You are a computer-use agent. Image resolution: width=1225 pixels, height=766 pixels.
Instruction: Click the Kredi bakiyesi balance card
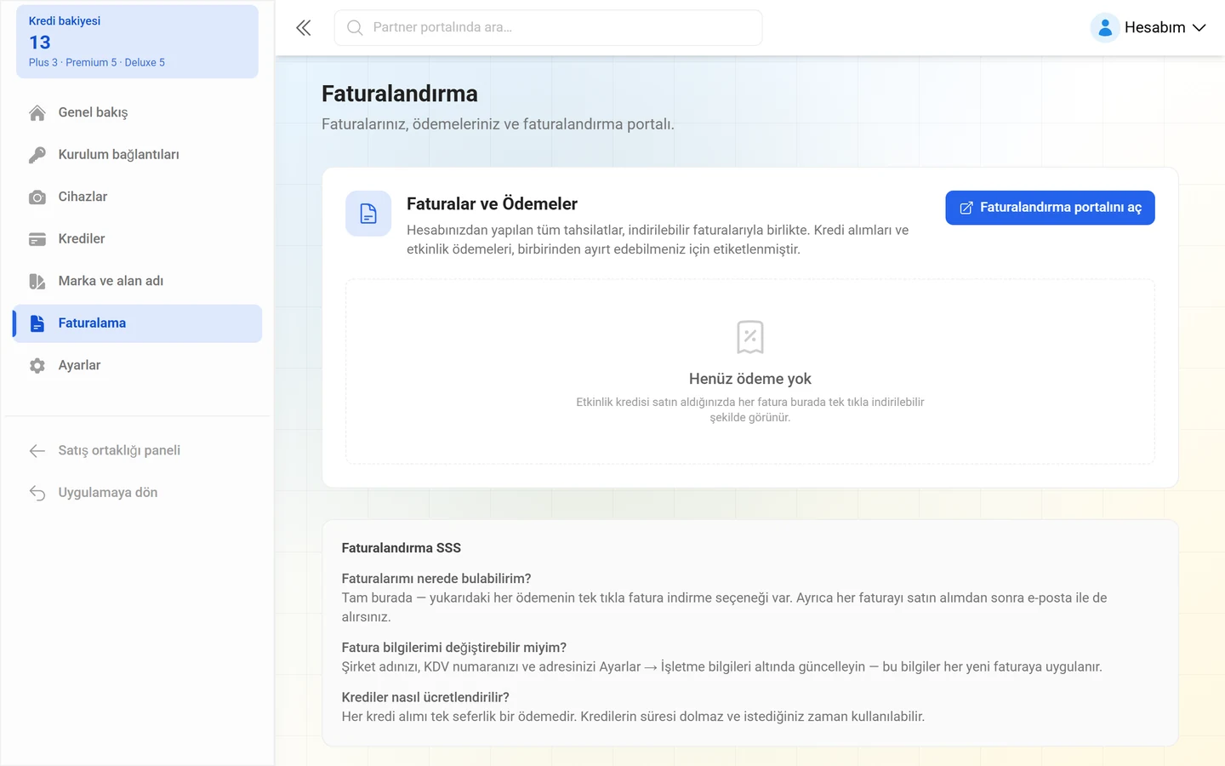click(x=137, y=42)
